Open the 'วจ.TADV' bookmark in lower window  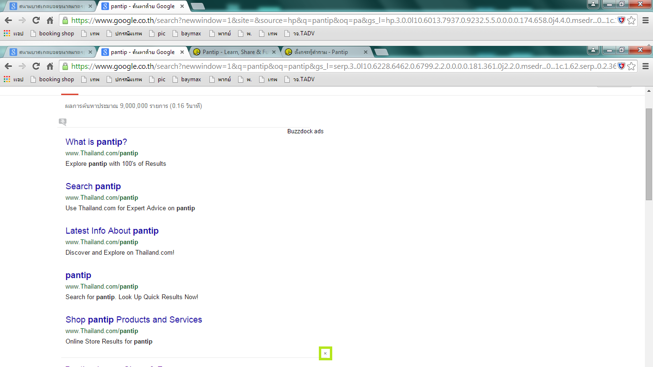click(299, 79)
